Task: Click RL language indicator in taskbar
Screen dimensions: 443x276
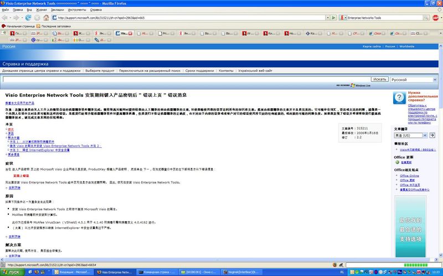Action: (342, 272)
